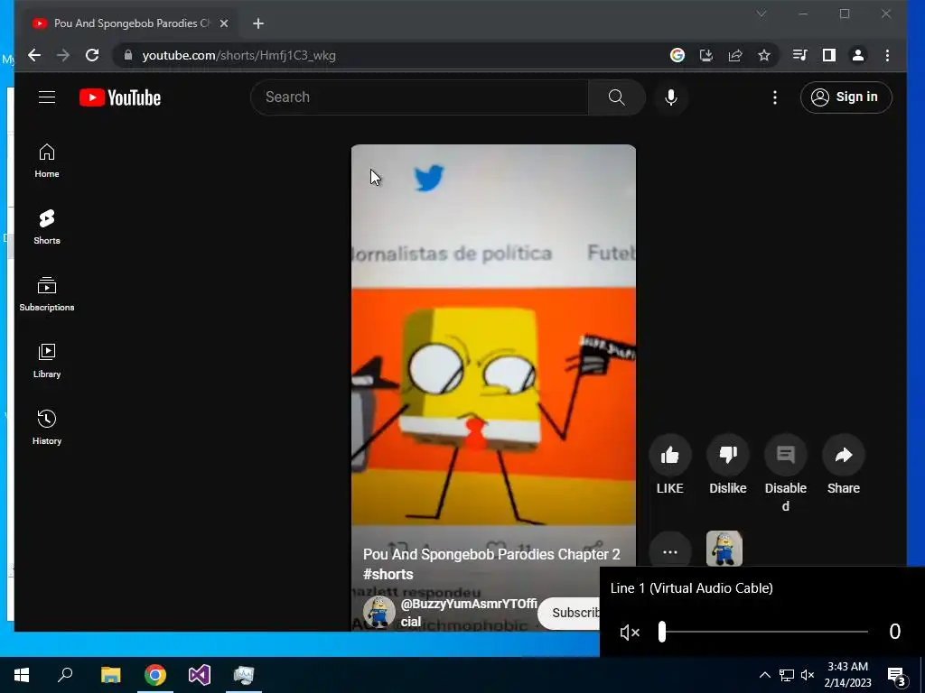Open a new Chrome tab
The height and width of the screenshot is (693, 925).
tap(257, 23)
